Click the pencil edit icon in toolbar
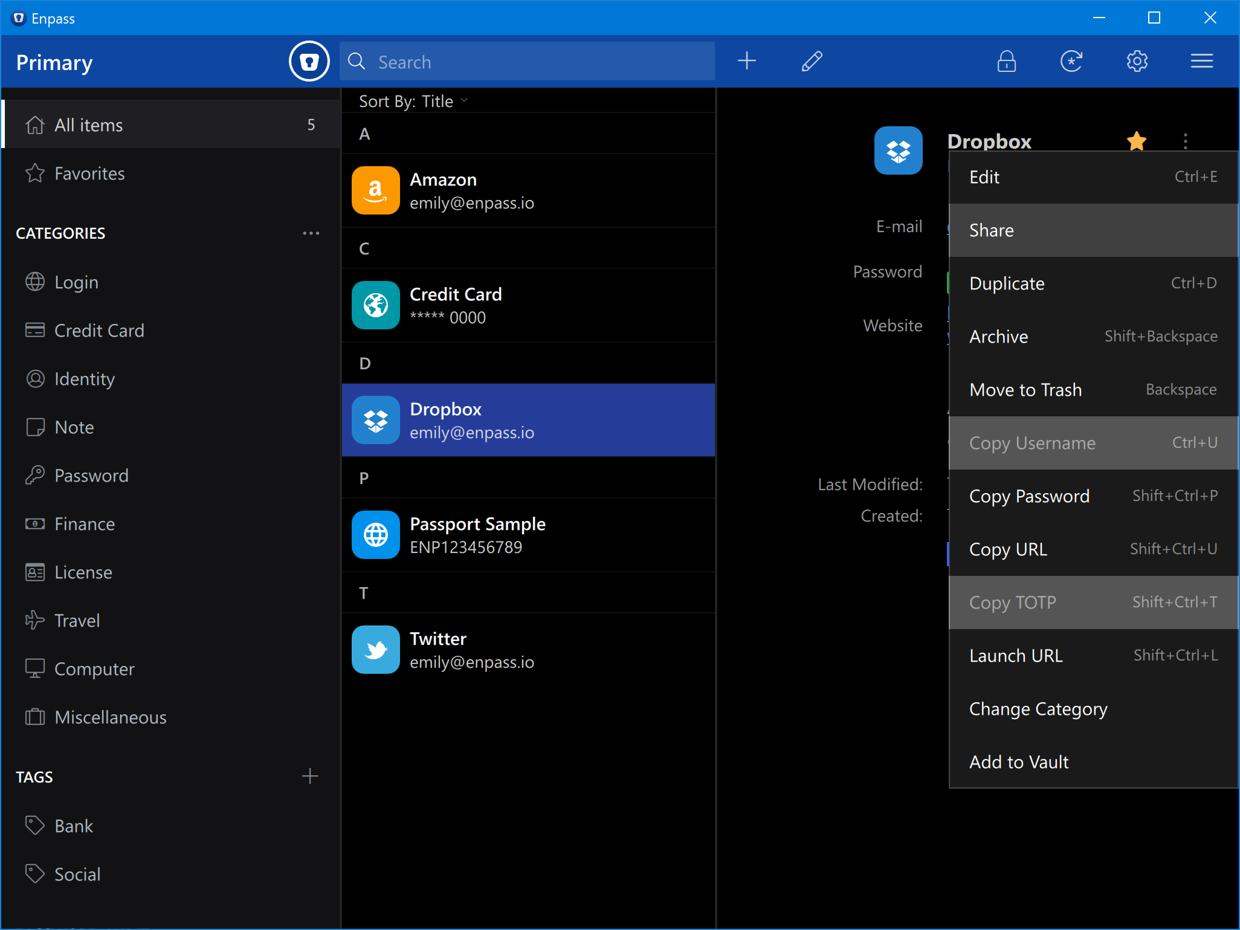Image resolution: width=1240 pixels, height=930 pixels. tap(812, 61)
